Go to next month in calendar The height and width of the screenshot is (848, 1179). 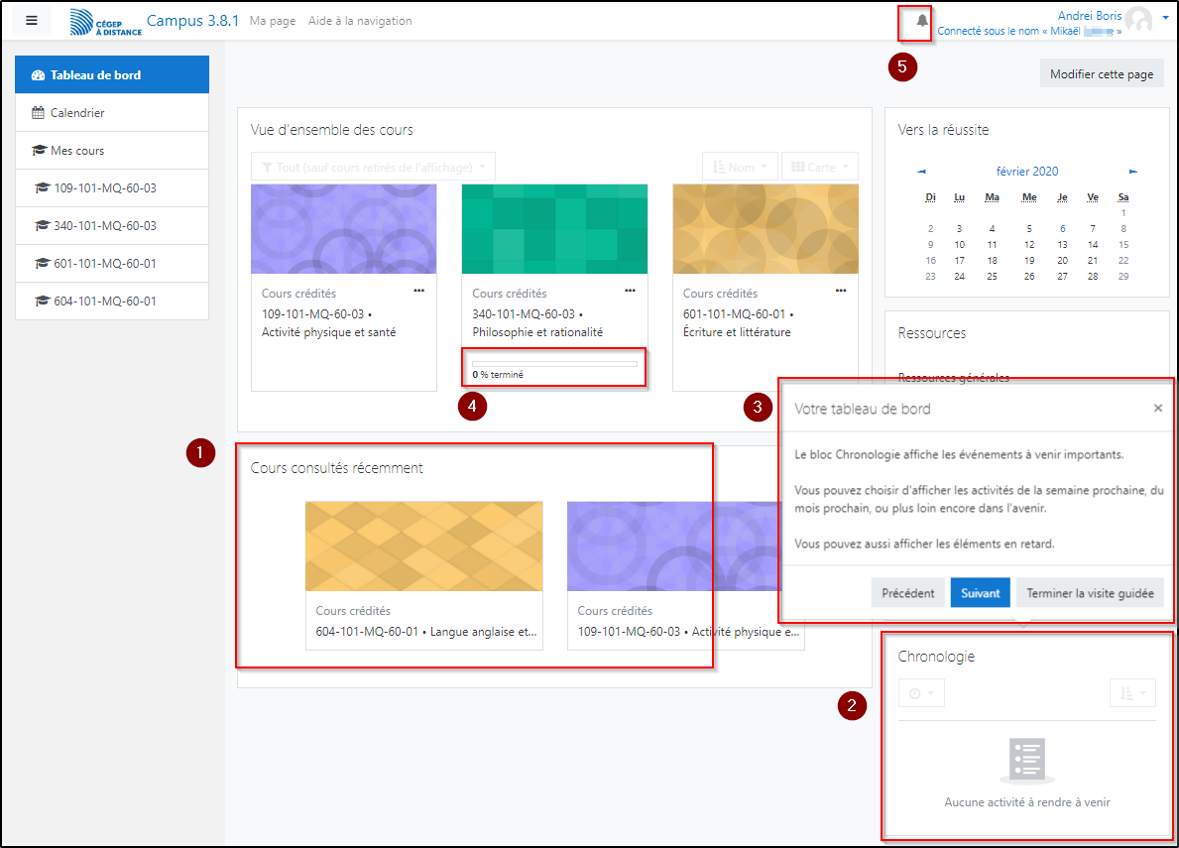click(x=1133, y=172)
